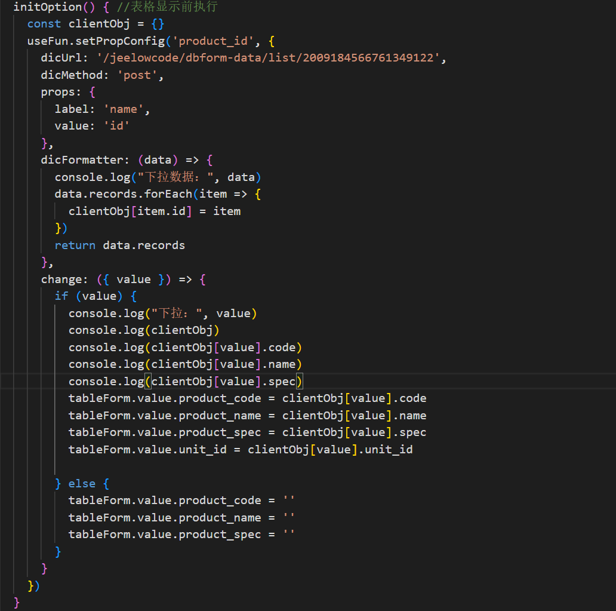Screen dimensions: 616x611
Task: Click the change handler property name
Action: (x=61, y=280)
